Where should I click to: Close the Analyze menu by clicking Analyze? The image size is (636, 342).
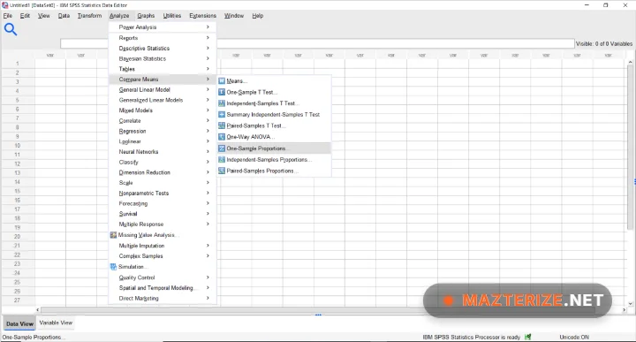[119, 16]
